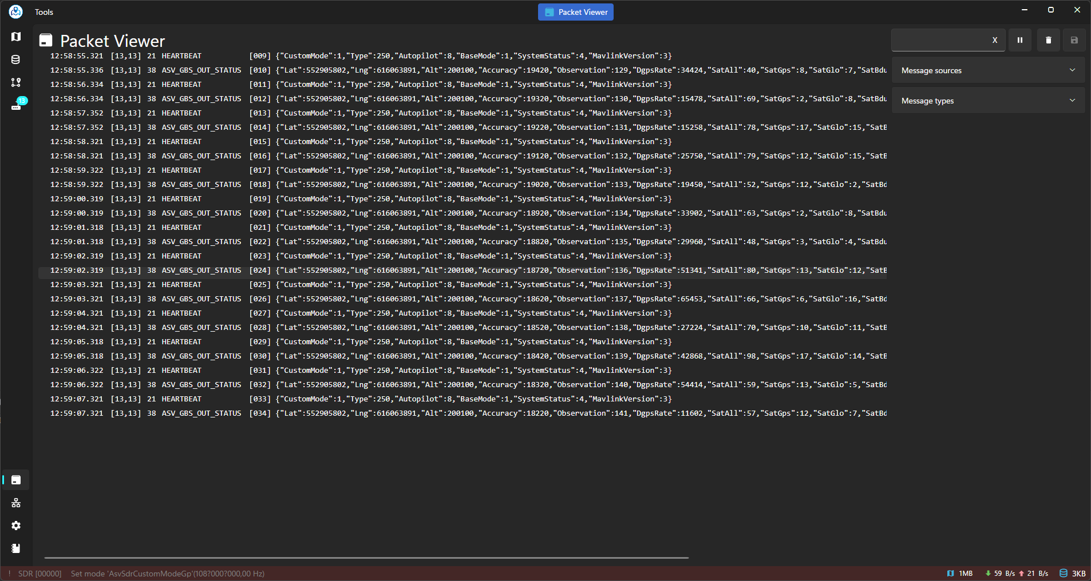Open the network connections sidebar icon
The width and height of the screenshot is (1091, 581).
click(x=16, y=503)
